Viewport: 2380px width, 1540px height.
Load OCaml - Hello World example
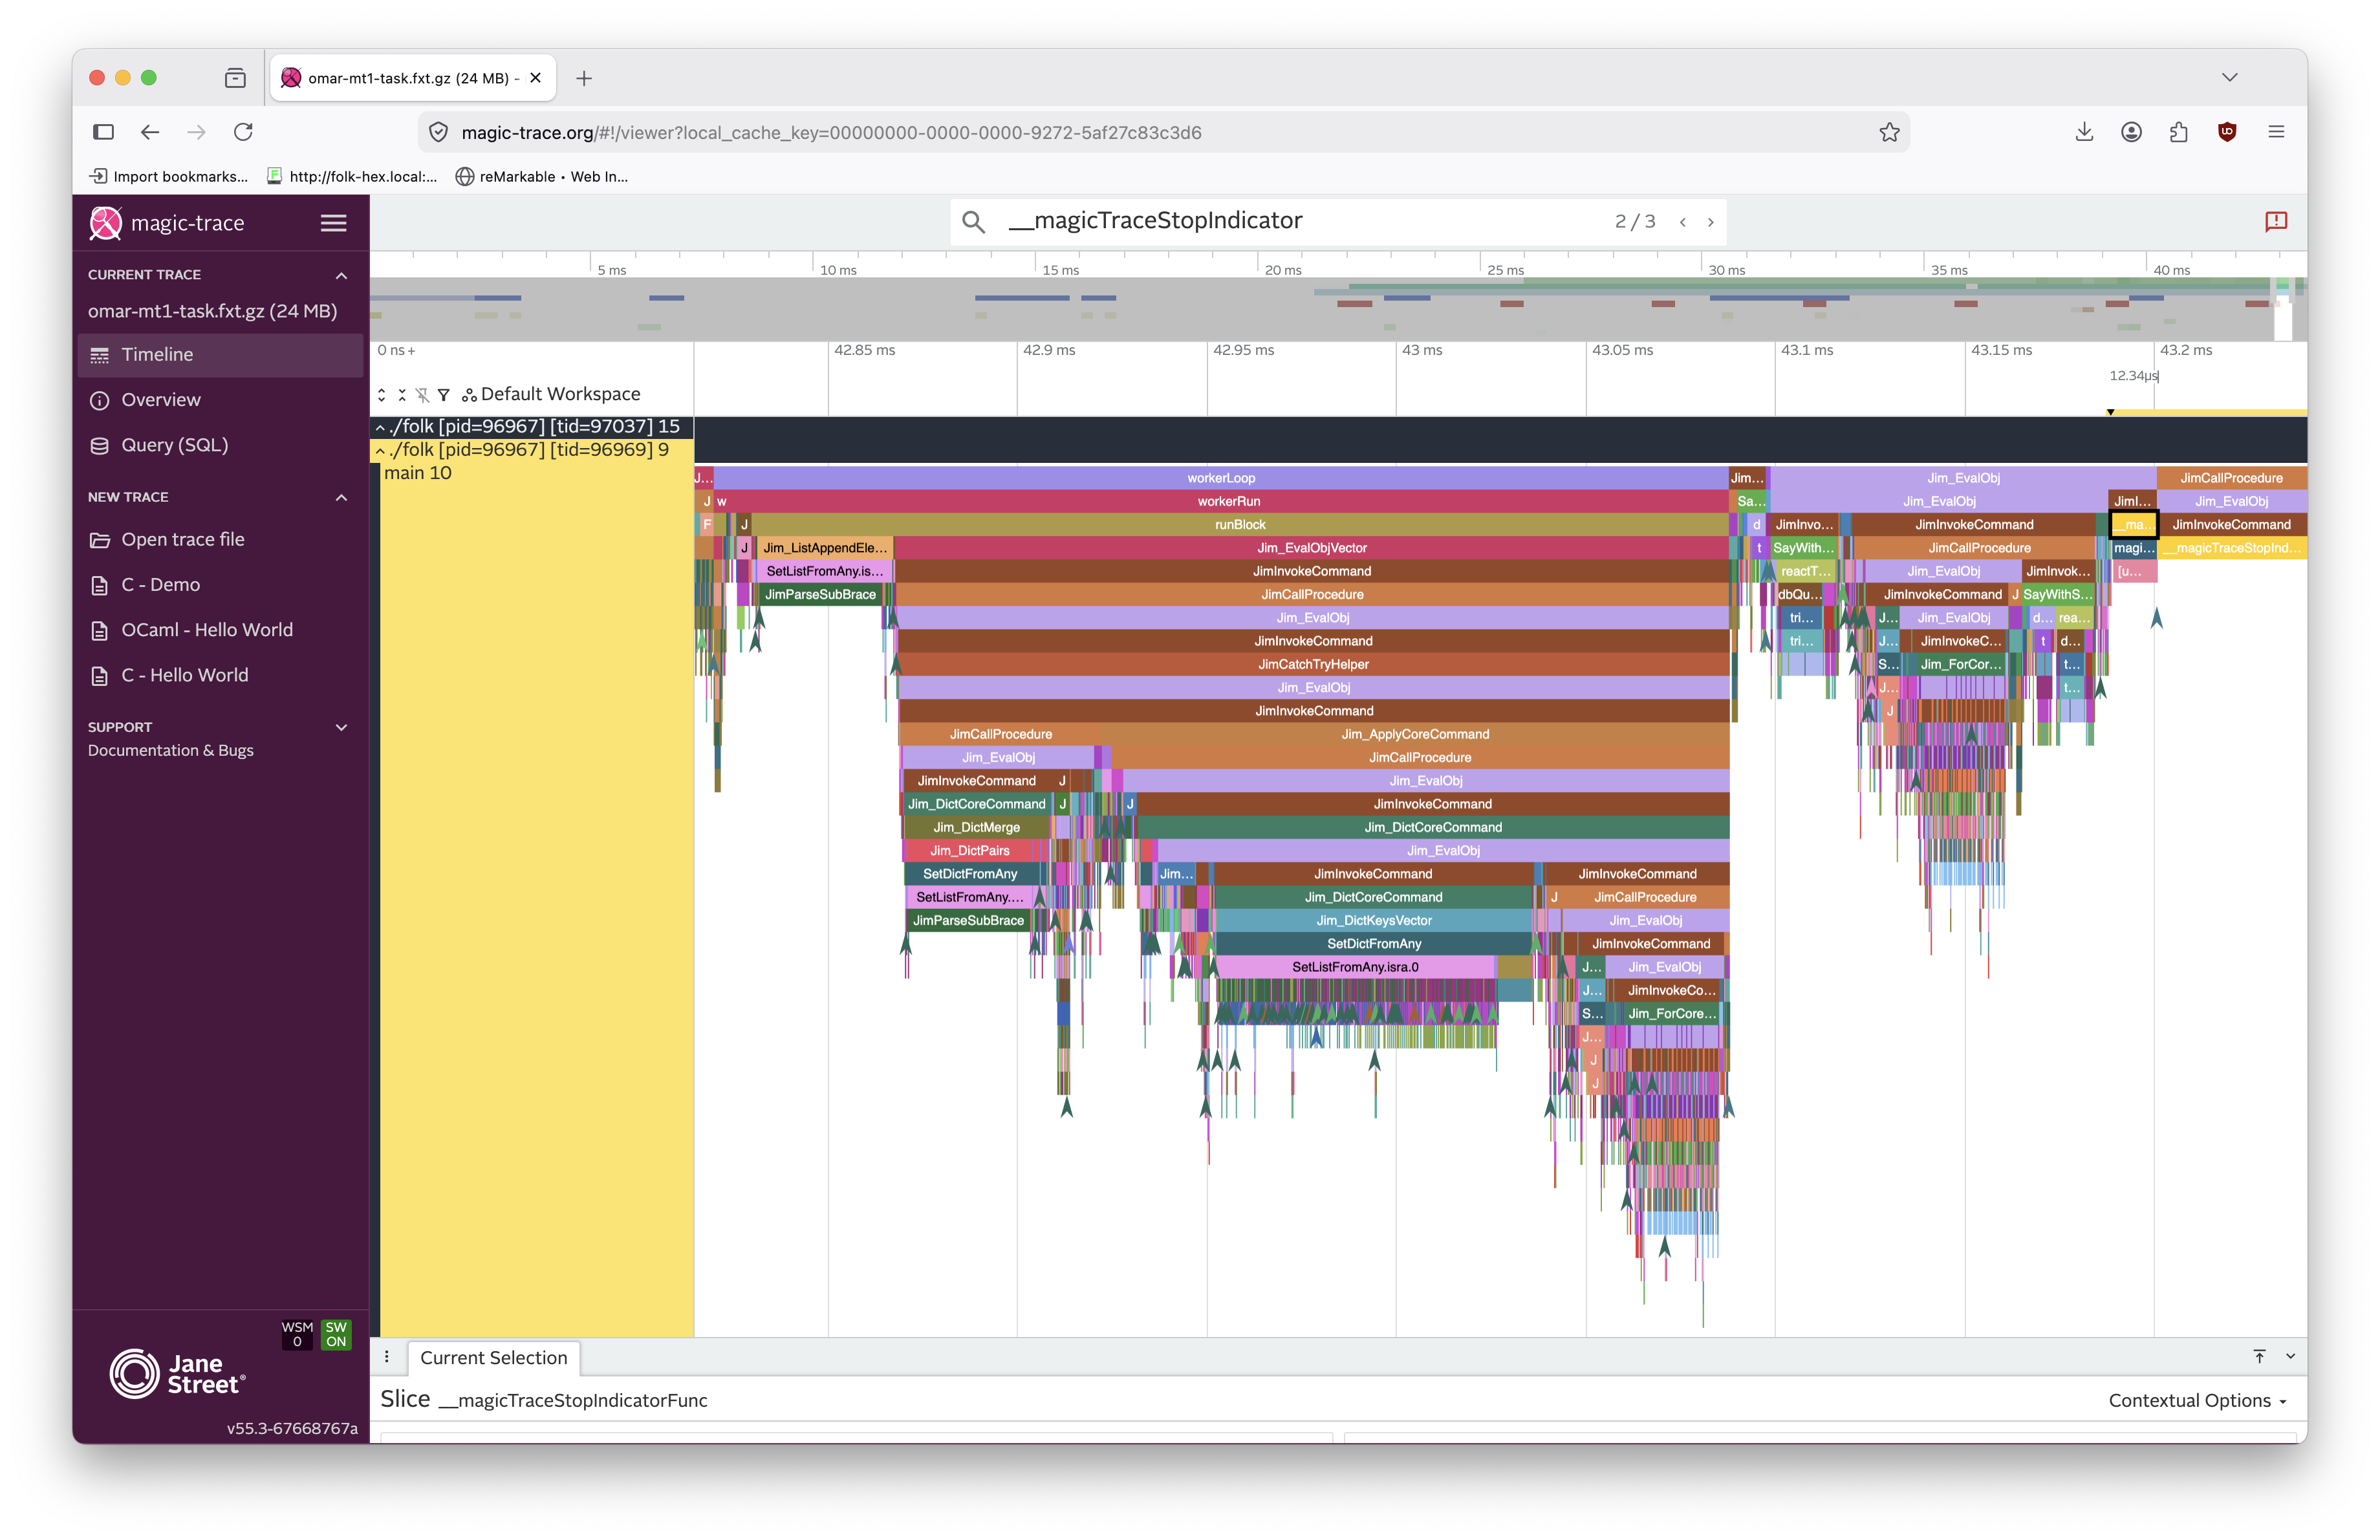(x=220, y=630)
